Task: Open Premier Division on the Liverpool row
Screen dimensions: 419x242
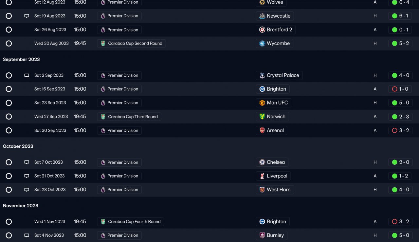Action: point(122,176)
